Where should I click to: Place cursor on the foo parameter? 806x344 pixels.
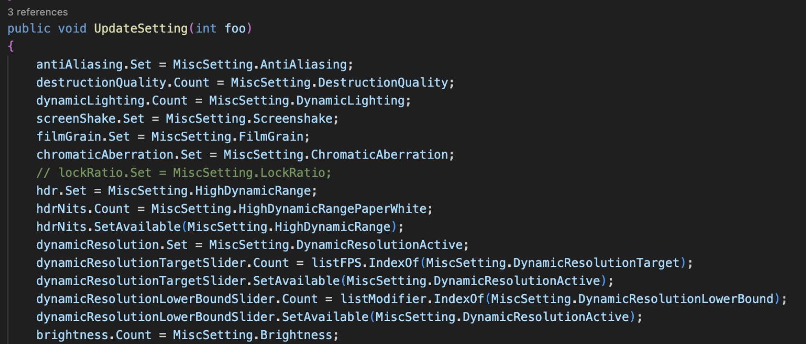235,29
